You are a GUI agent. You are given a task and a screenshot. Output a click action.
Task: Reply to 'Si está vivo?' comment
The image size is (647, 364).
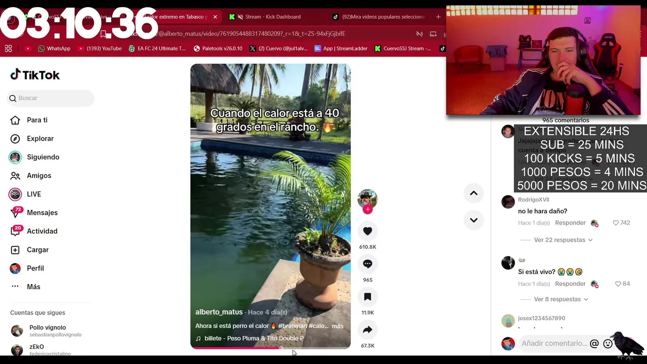tap(570, 284)
